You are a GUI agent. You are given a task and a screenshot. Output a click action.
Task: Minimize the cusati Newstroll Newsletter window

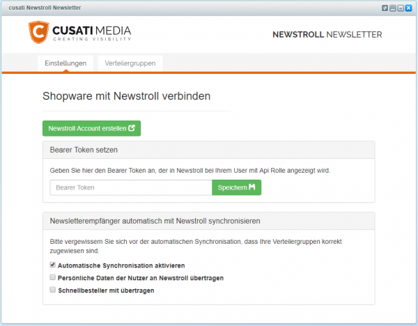pos(393,8)
